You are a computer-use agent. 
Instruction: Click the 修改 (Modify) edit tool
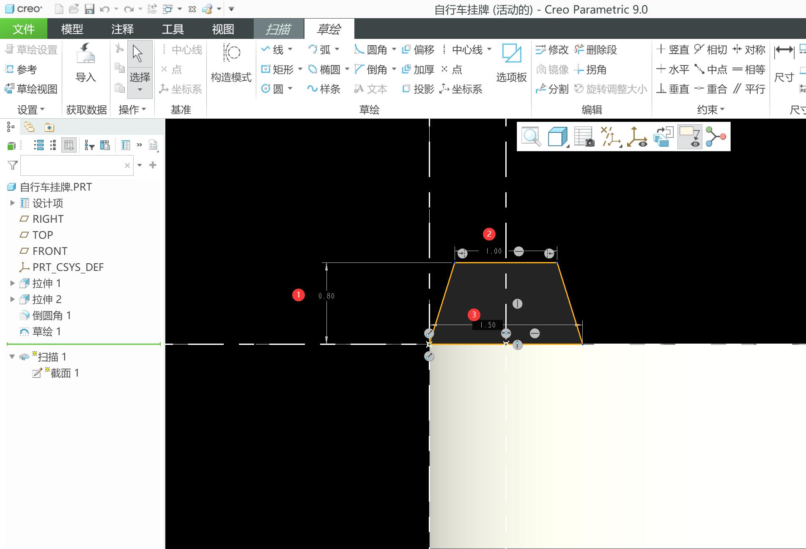click(552, 50)
